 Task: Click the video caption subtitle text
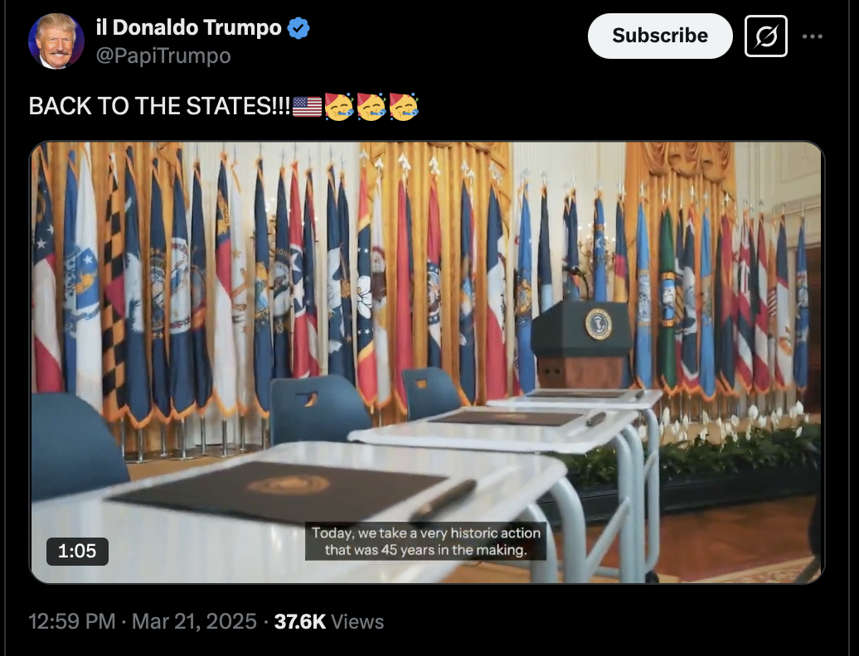[425, 541]
